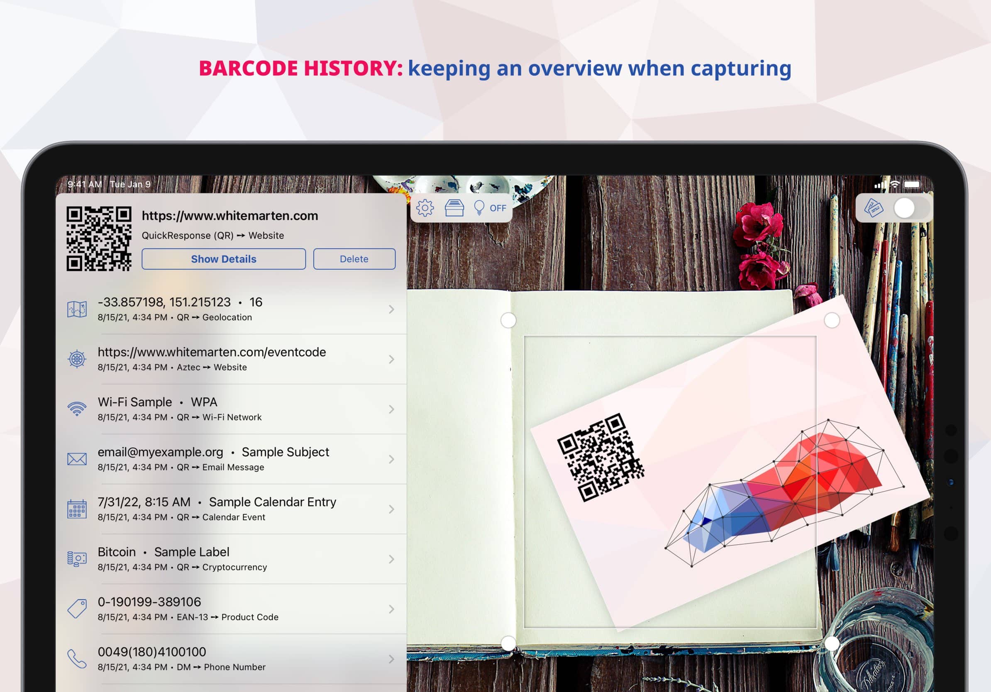Click 'EAN-13 → Product Code' subtitle text
Viewport: 991px width, 692px height.
click(227, 617)
